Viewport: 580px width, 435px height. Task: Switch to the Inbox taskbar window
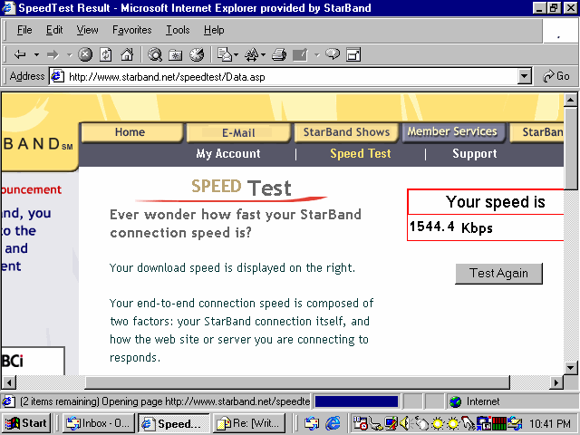(99, 423)
